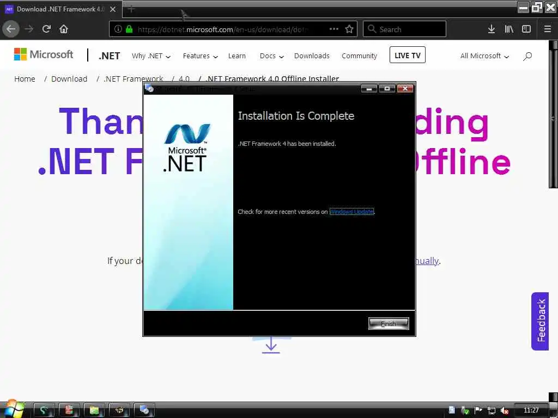This screenshot has width=558, height=418.
Task: Click the download arrow icon below installer
Action: coord(271,345)
